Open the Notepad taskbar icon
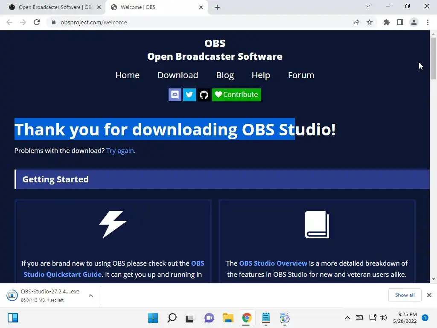This screenshot has width=437, height=328. (x=265, y=318)
